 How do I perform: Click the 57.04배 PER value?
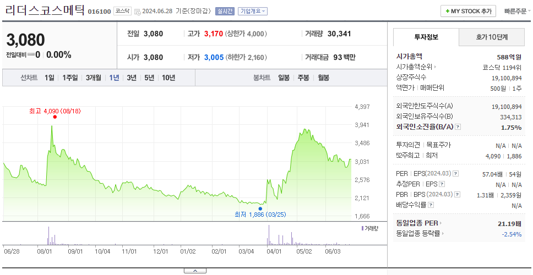pos(493,174)
